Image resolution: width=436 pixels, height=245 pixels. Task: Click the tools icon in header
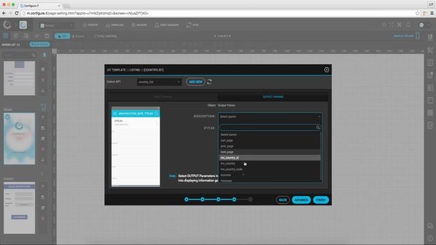coord(399,25)
